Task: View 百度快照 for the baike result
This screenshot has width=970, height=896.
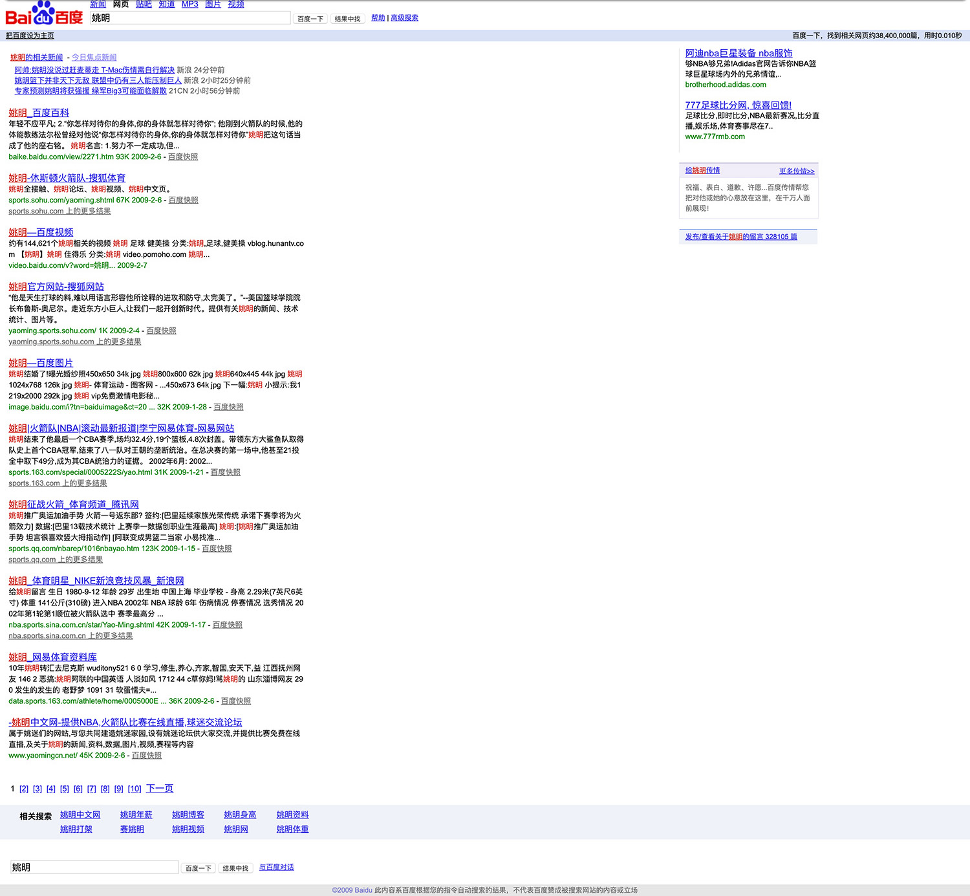Action: 183,157
